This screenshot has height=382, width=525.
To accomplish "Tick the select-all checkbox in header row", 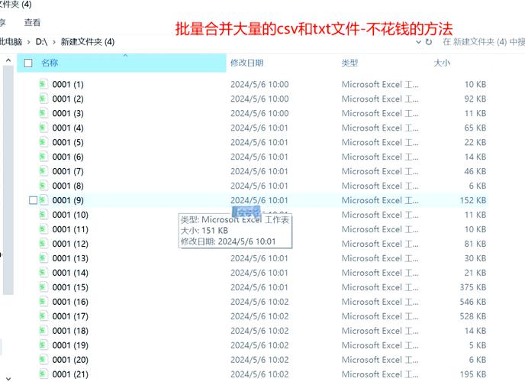I will coord(28,63).
